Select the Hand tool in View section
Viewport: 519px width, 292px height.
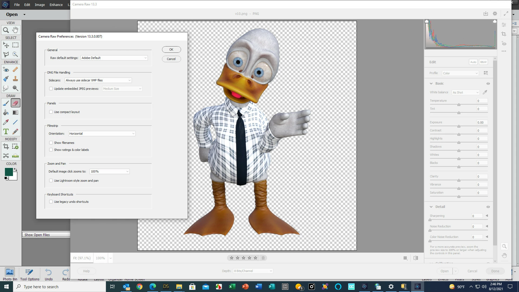(x=15, y=30)
